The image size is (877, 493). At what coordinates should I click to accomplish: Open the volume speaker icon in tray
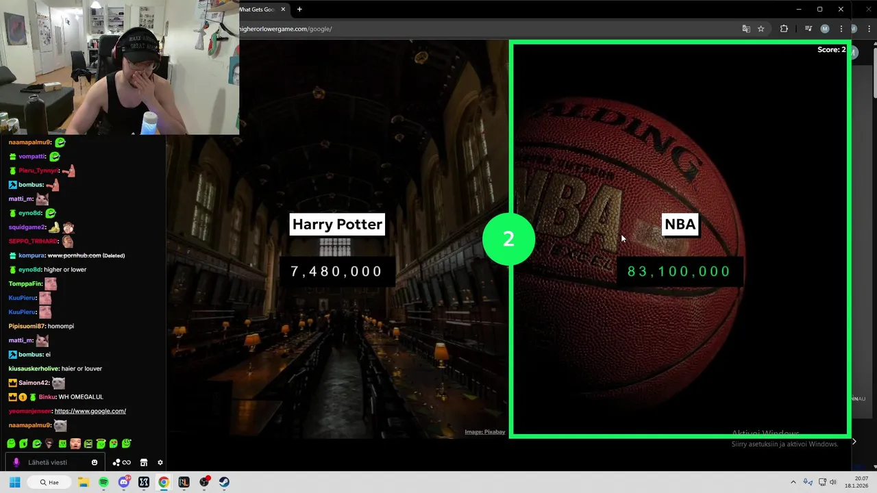[x=833, y=482]
